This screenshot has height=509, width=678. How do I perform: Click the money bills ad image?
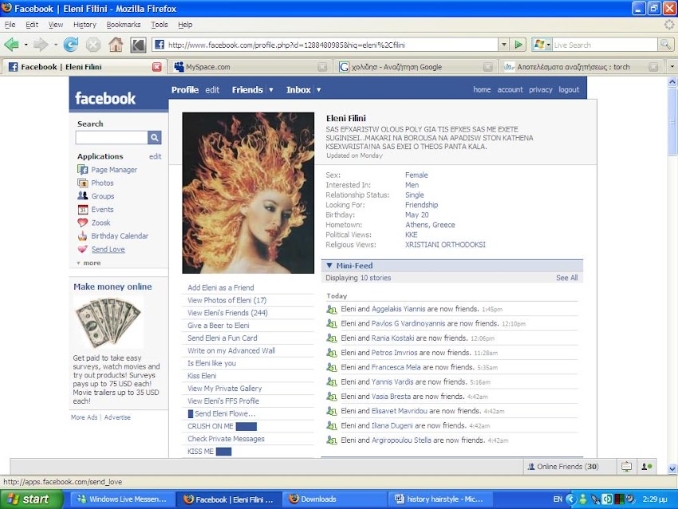(108, 323)
